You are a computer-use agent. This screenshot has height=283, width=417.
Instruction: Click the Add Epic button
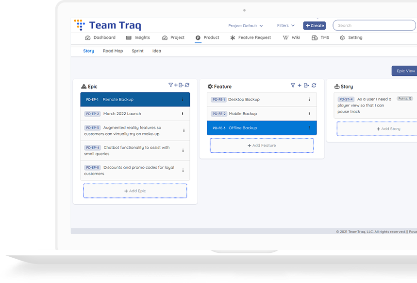pyautogui.click(x=135, y=191)
